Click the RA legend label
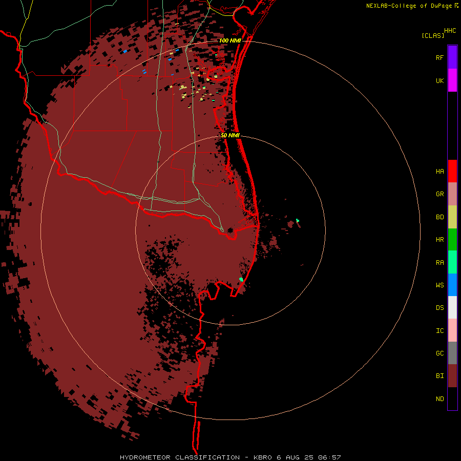 [439, 263]
